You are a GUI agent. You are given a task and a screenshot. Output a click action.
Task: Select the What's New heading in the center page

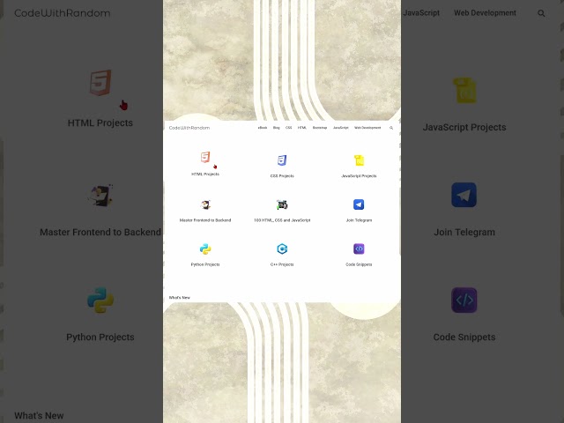click(180, 298)
